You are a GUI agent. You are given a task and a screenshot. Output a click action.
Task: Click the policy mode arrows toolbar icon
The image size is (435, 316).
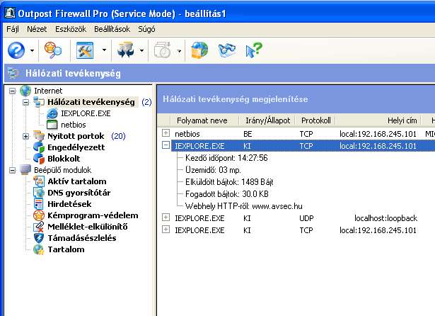[x=125, y=50]
